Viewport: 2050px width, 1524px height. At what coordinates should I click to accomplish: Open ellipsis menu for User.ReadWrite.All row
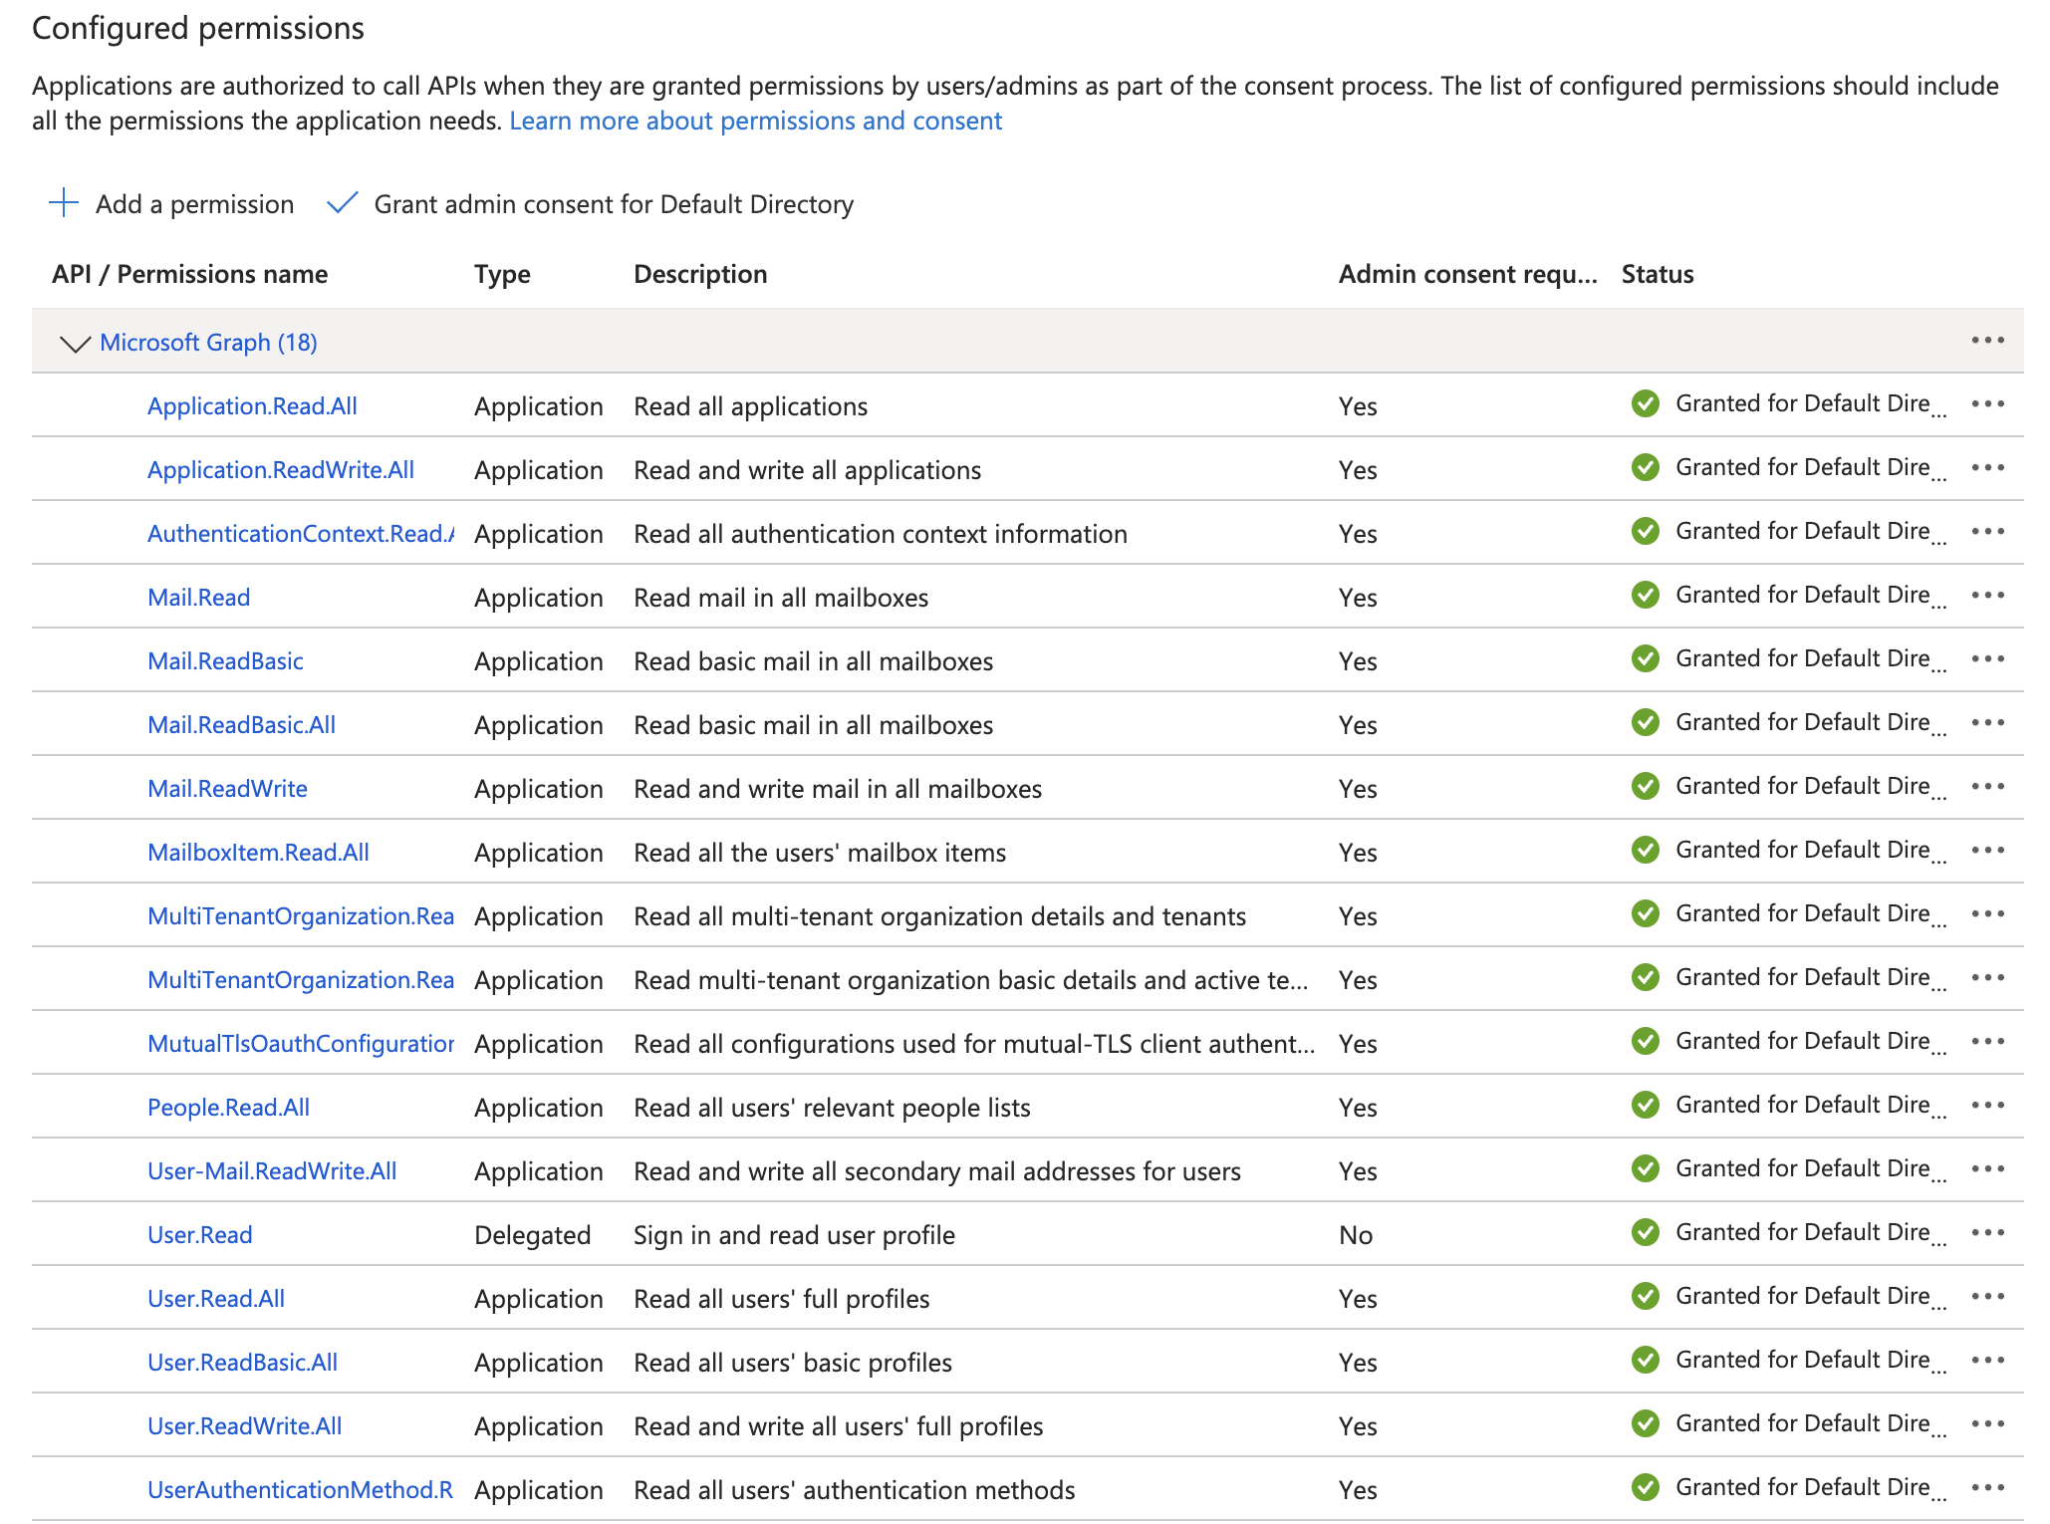point(1987,1424)
